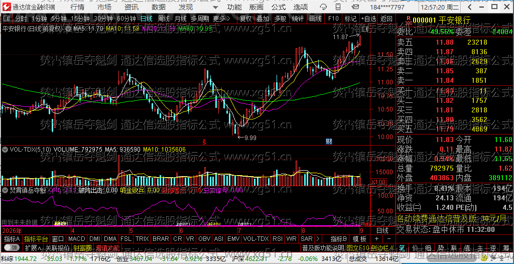Image resolution: width=514 pixels, height=264 pixels.
Task: Open the 市场 menu
Action: [104, 7]
